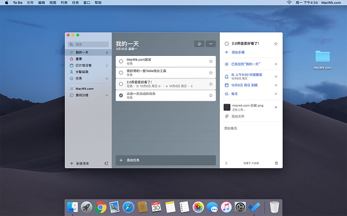The width and height of the screenshot is (347, 216).
Task: Delete the macwk.com png attachment via X
Action: pyautogui.click(x=276, y=107)
